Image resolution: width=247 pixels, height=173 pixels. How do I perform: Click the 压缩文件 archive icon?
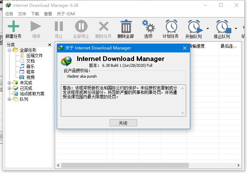[22, 56]
